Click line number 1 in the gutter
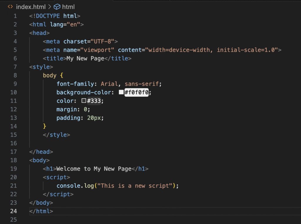The image size is (301, 224). click(x=15, y=16)
